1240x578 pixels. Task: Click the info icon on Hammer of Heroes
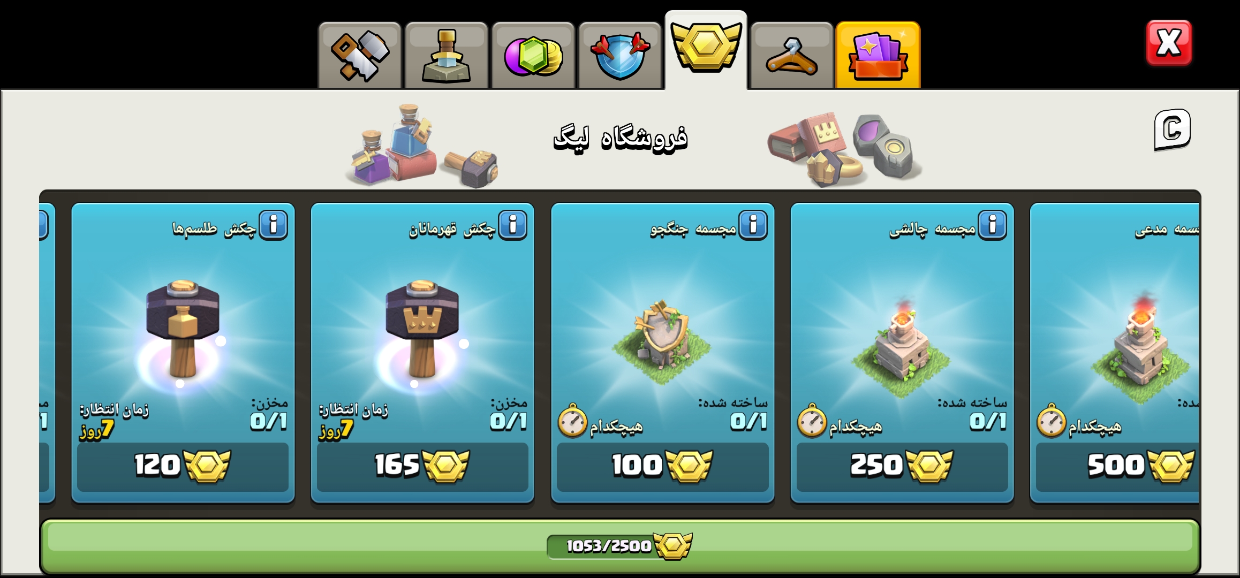(513, 225)
